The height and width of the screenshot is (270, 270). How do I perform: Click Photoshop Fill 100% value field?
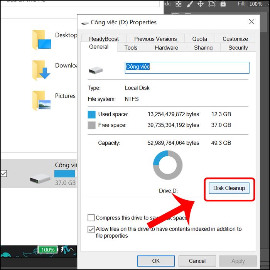256,4
